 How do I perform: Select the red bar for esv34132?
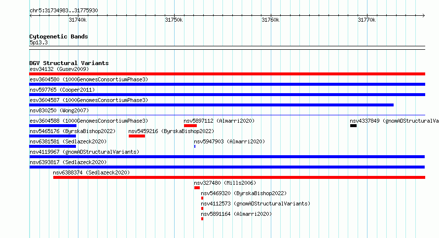(x=227, y=74)
